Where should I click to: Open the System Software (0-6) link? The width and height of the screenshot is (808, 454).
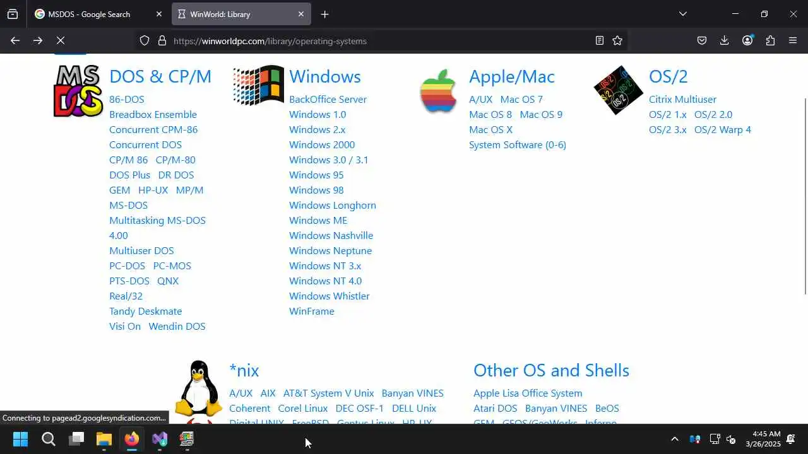[518, 144]
